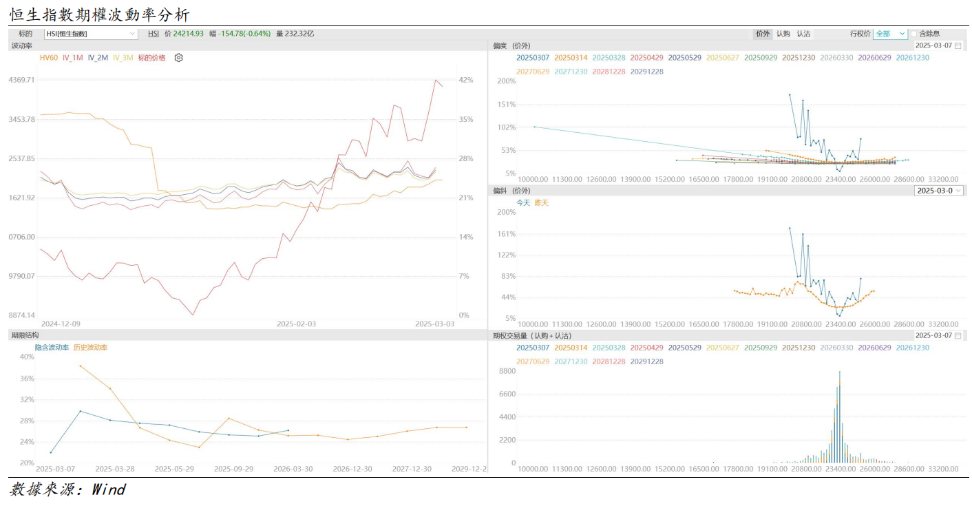Toggle 20281228 expiry in 偏度 legend

[x=609, y=72]
